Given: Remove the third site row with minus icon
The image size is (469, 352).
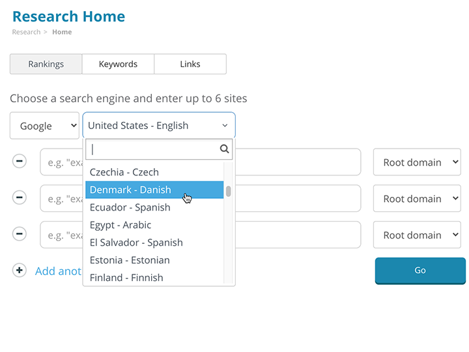Looking at the screenshot, I should tap(20, 234).
